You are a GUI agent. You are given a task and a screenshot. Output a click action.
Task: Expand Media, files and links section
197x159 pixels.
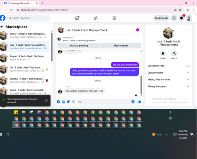click(169, 79)
